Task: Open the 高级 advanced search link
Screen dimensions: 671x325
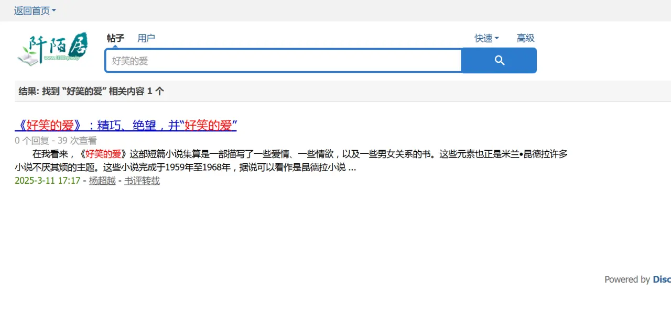Action: [x=525, y=38]
